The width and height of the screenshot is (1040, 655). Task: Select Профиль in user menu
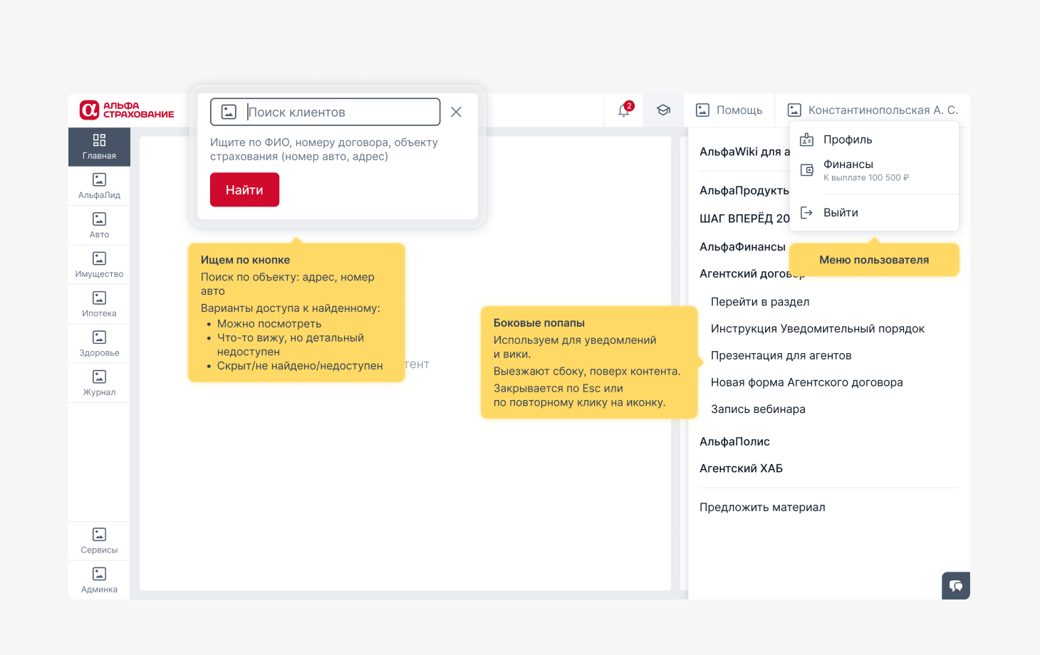tap(874, 140)
